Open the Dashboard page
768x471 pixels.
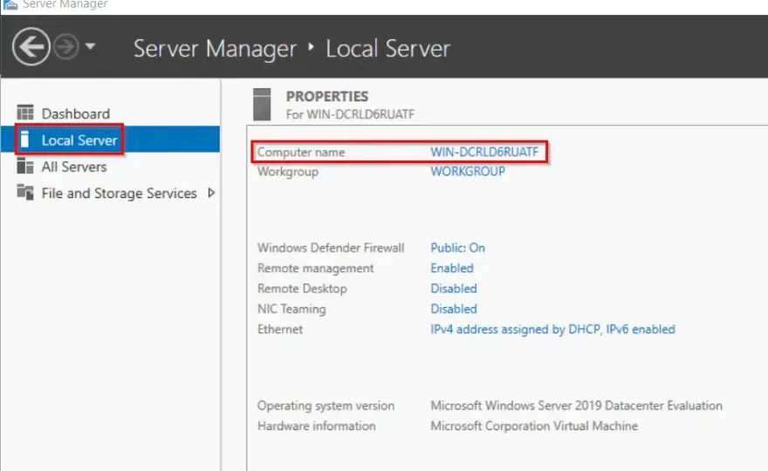[75, 113]
